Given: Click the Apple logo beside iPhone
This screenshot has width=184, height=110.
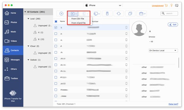Looking at the screenshot, I should (x=86, y=5).
